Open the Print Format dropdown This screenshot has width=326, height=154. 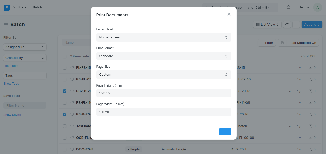(164, 56)
